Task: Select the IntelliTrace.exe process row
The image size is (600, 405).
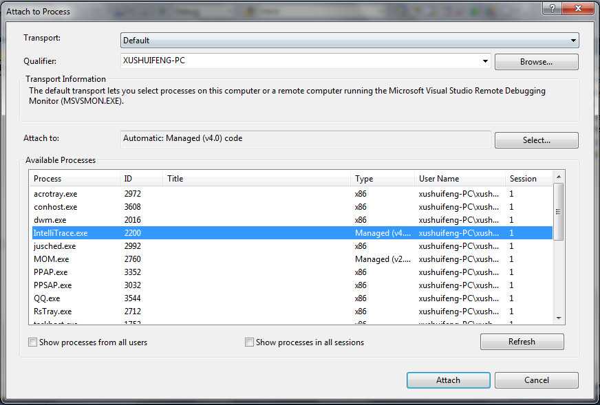Action: point(291,233)
